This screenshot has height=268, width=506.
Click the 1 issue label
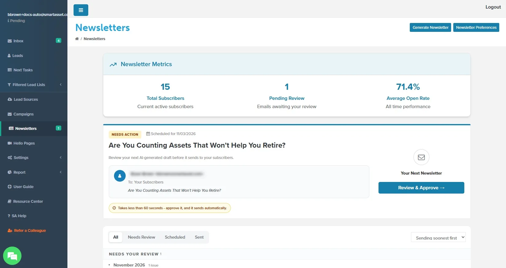tap(153, 265)
